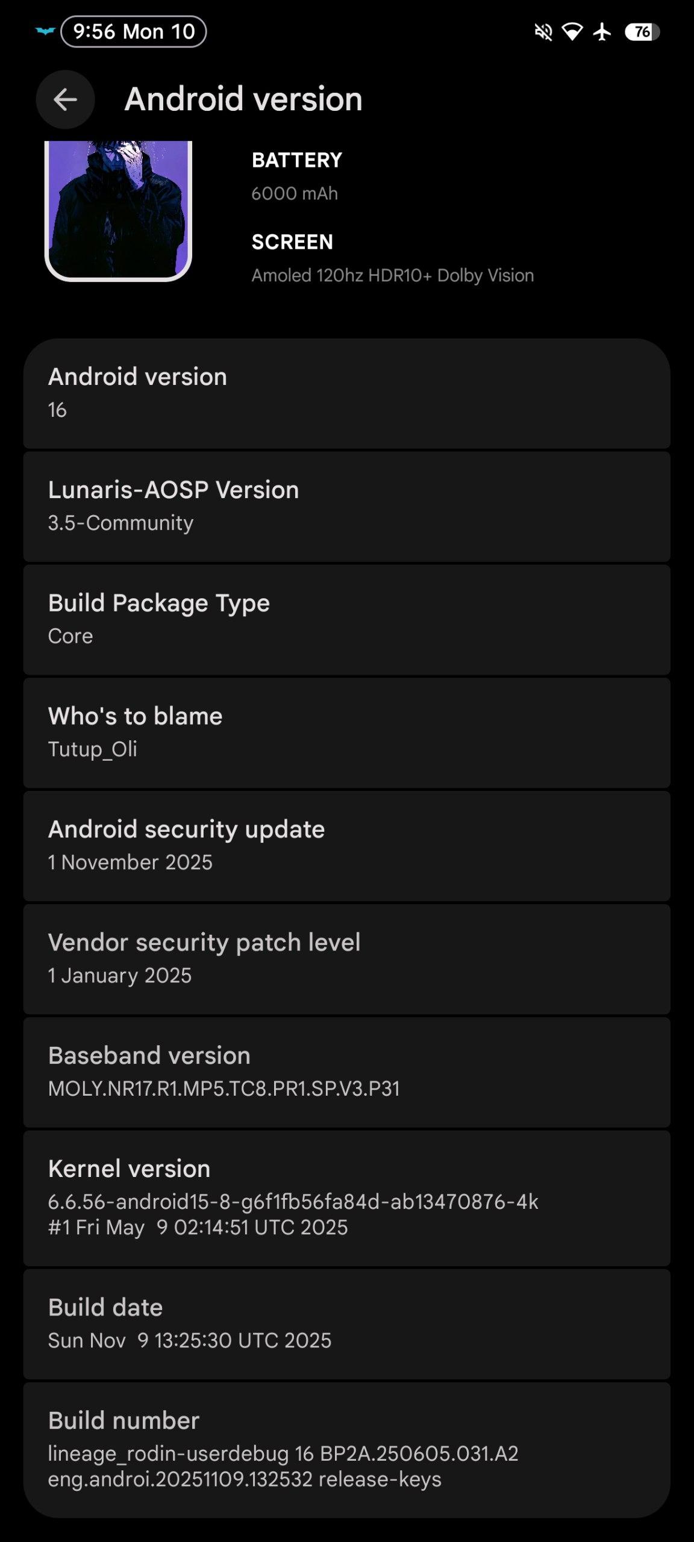The image size is (694, 1542).
Task: Tap the SCREEN Amoled 120hz spec text
Action: (x=392, y=259)
